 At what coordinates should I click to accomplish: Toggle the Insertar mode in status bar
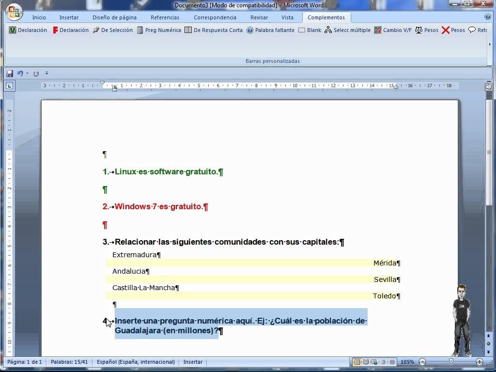[x=193, y=362]
